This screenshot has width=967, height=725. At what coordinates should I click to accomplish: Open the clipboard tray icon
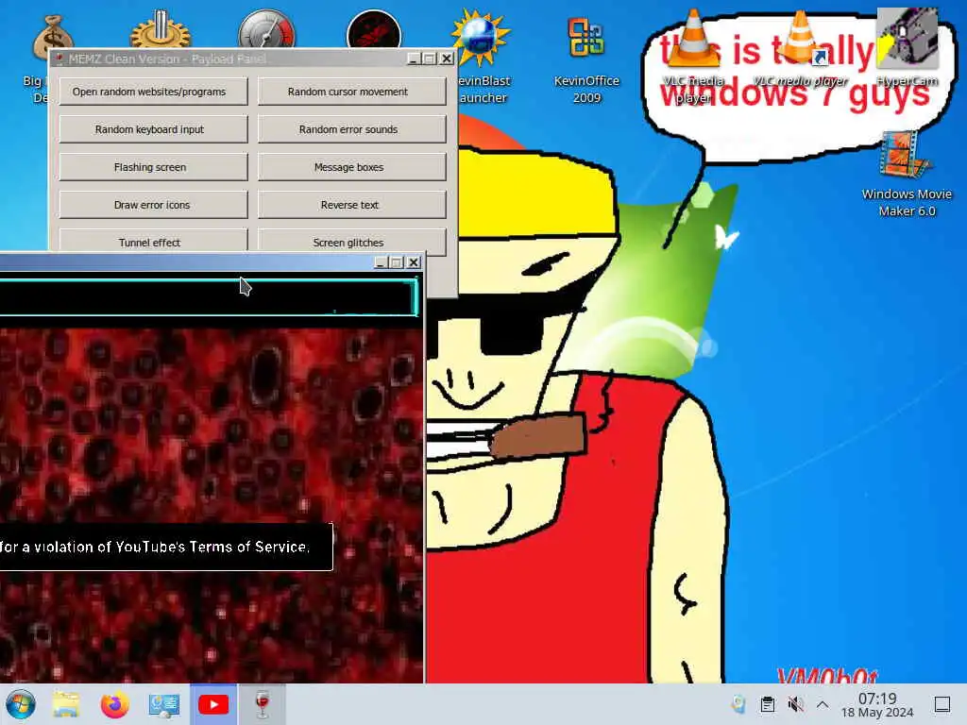pyautogui.click(x=767, y=704)
